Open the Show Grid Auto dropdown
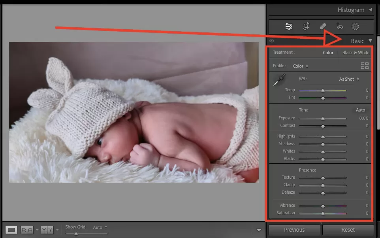 [100, 227]
